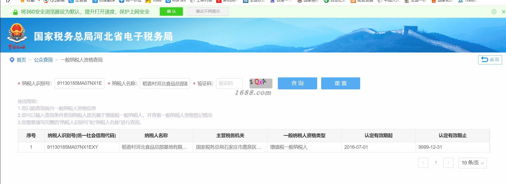Focus the 纳税人识别号 input field
This screenshot has width=506, height=184.
click(79, 83)
